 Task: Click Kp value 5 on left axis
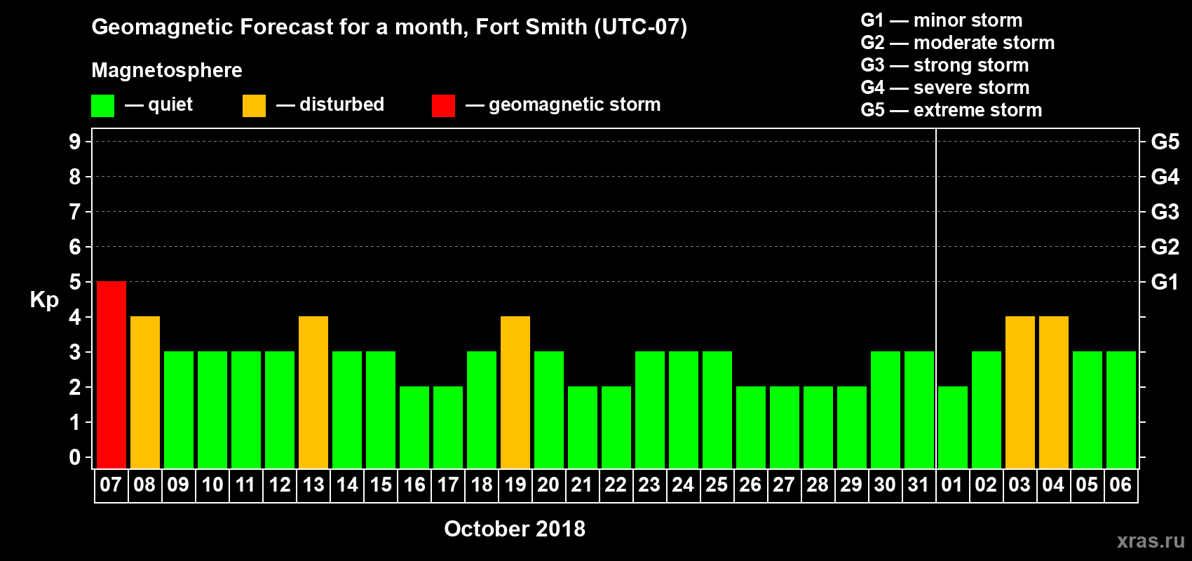coord(75,282)
